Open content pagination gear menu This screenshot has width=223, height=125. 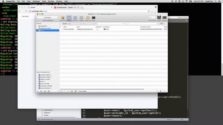point(161,91)
